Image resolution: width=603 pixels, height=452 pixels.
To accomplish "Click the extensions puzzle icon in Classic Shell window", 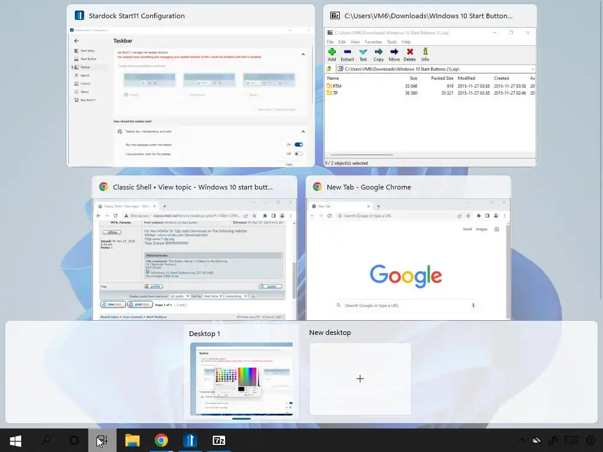I will [264, 215].
